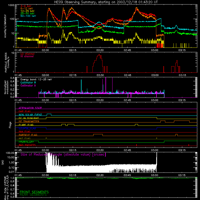Click the 'Energy band: 12-25 keV' label
Viewport: 200px width, 200px height.
coord(36,79)
